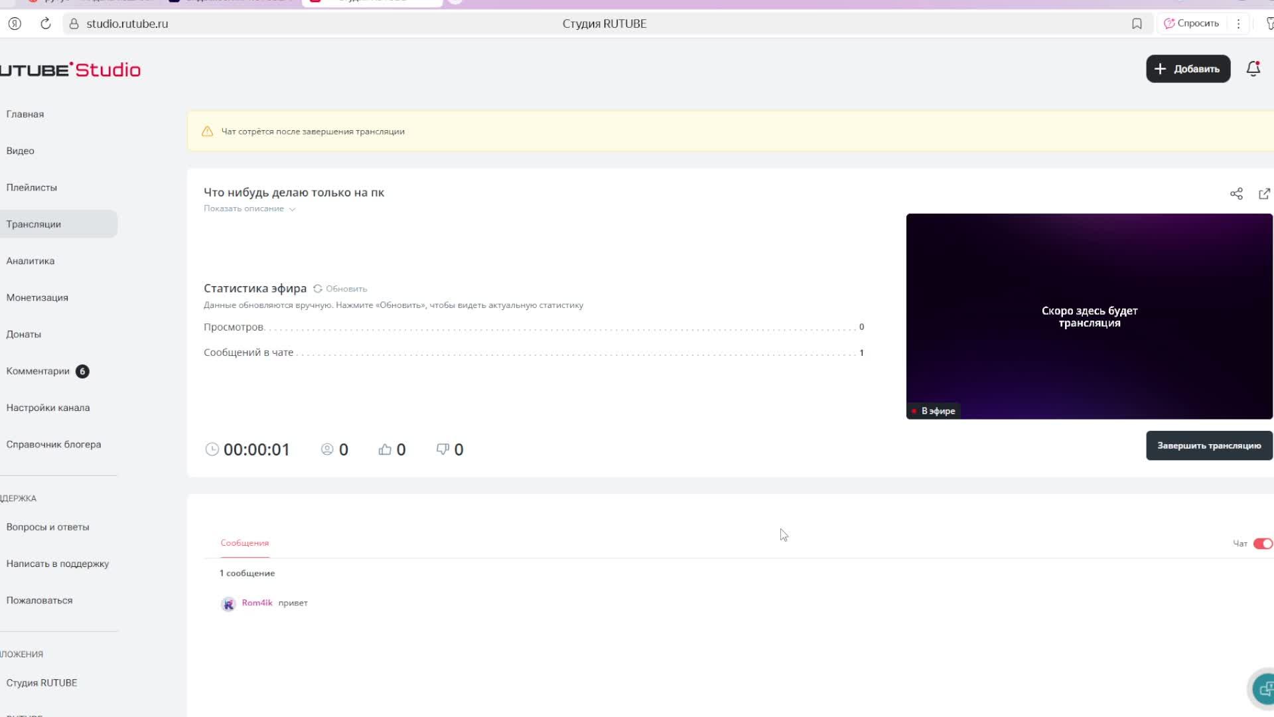The height and width of the screenshot is (717, 1274).
Task: Click the share stream icon
Action: pyautogui.click(x=1236, y=194)
